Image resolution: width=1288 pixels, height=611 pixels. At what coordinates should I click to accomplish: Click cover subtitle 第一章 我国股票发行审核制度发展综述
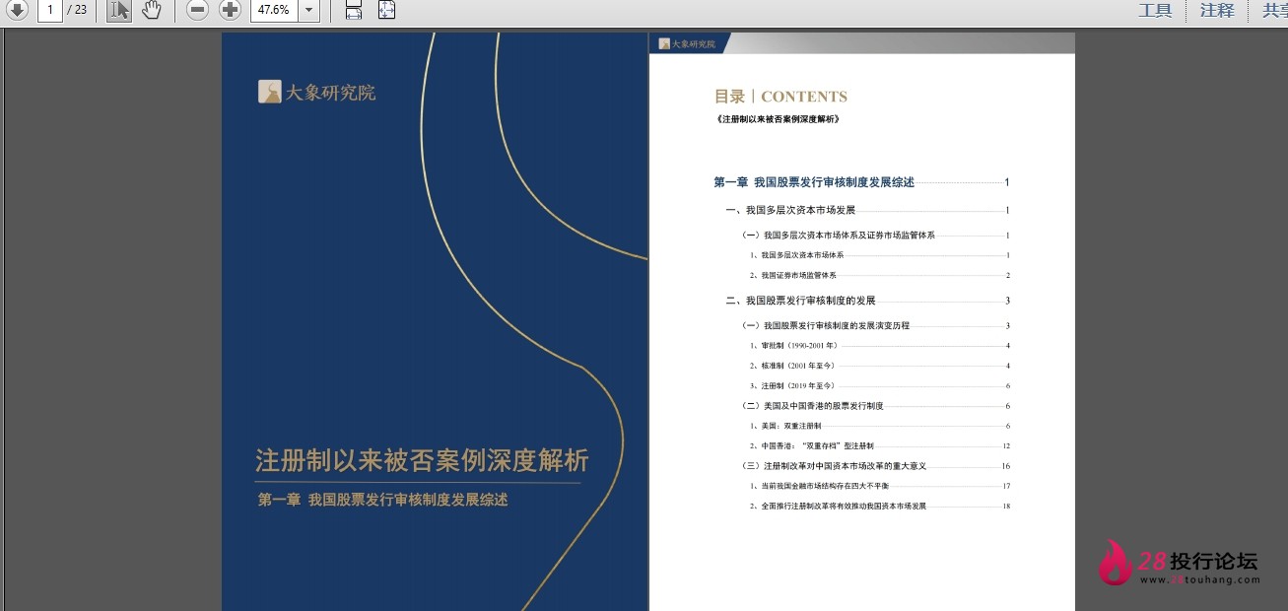(383, 500)
